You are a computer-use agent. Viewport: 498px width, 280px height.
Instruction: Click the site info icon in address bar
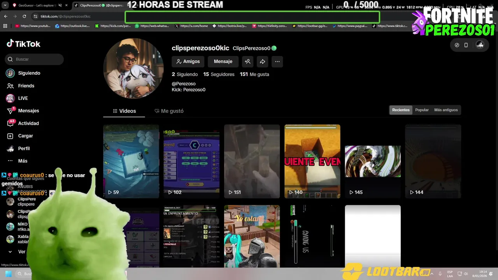pyautogui.click(x=35, y=16)
